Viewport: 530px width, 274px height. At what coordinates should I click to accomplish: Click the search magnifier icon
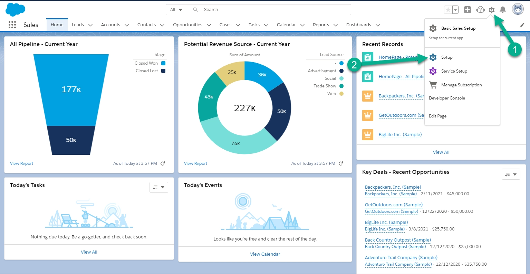tap(195, 10)
